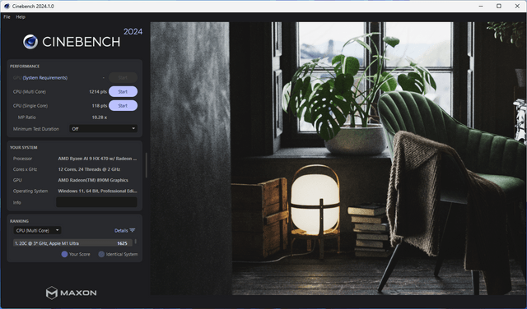Click the ranking list scrollbar
The width and height of the screenshot is (527, 309).
pos(135,242)
